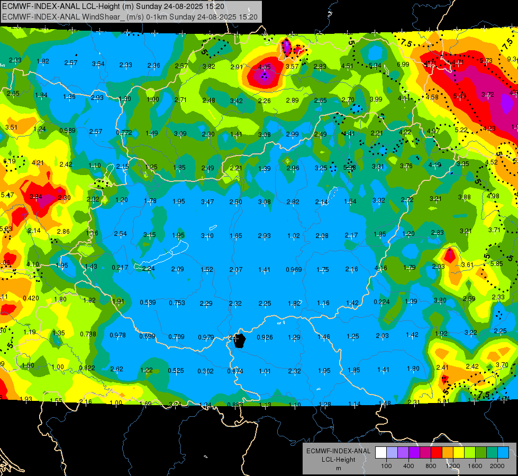Click the wind shear value 0.753
The height and width of the screenshot is (476, 518).
click(177, 303)
